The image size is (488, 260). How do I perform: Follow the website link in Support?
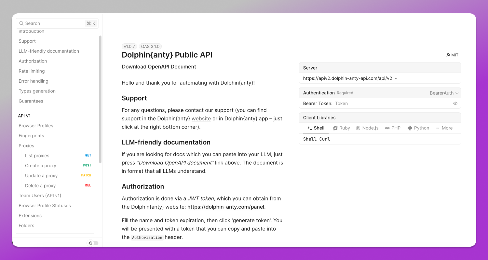[x=201, y=118]
